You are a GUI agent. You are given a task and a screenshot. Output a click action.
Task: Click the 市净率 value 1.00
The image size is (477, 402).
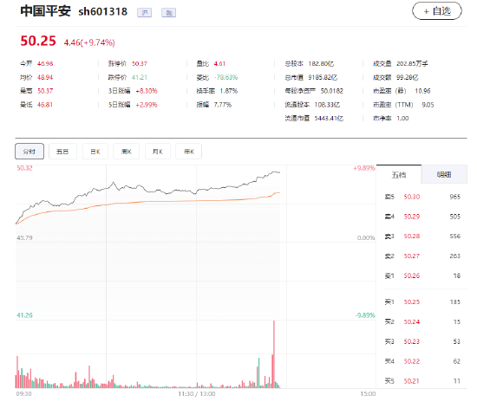[402, 118]
